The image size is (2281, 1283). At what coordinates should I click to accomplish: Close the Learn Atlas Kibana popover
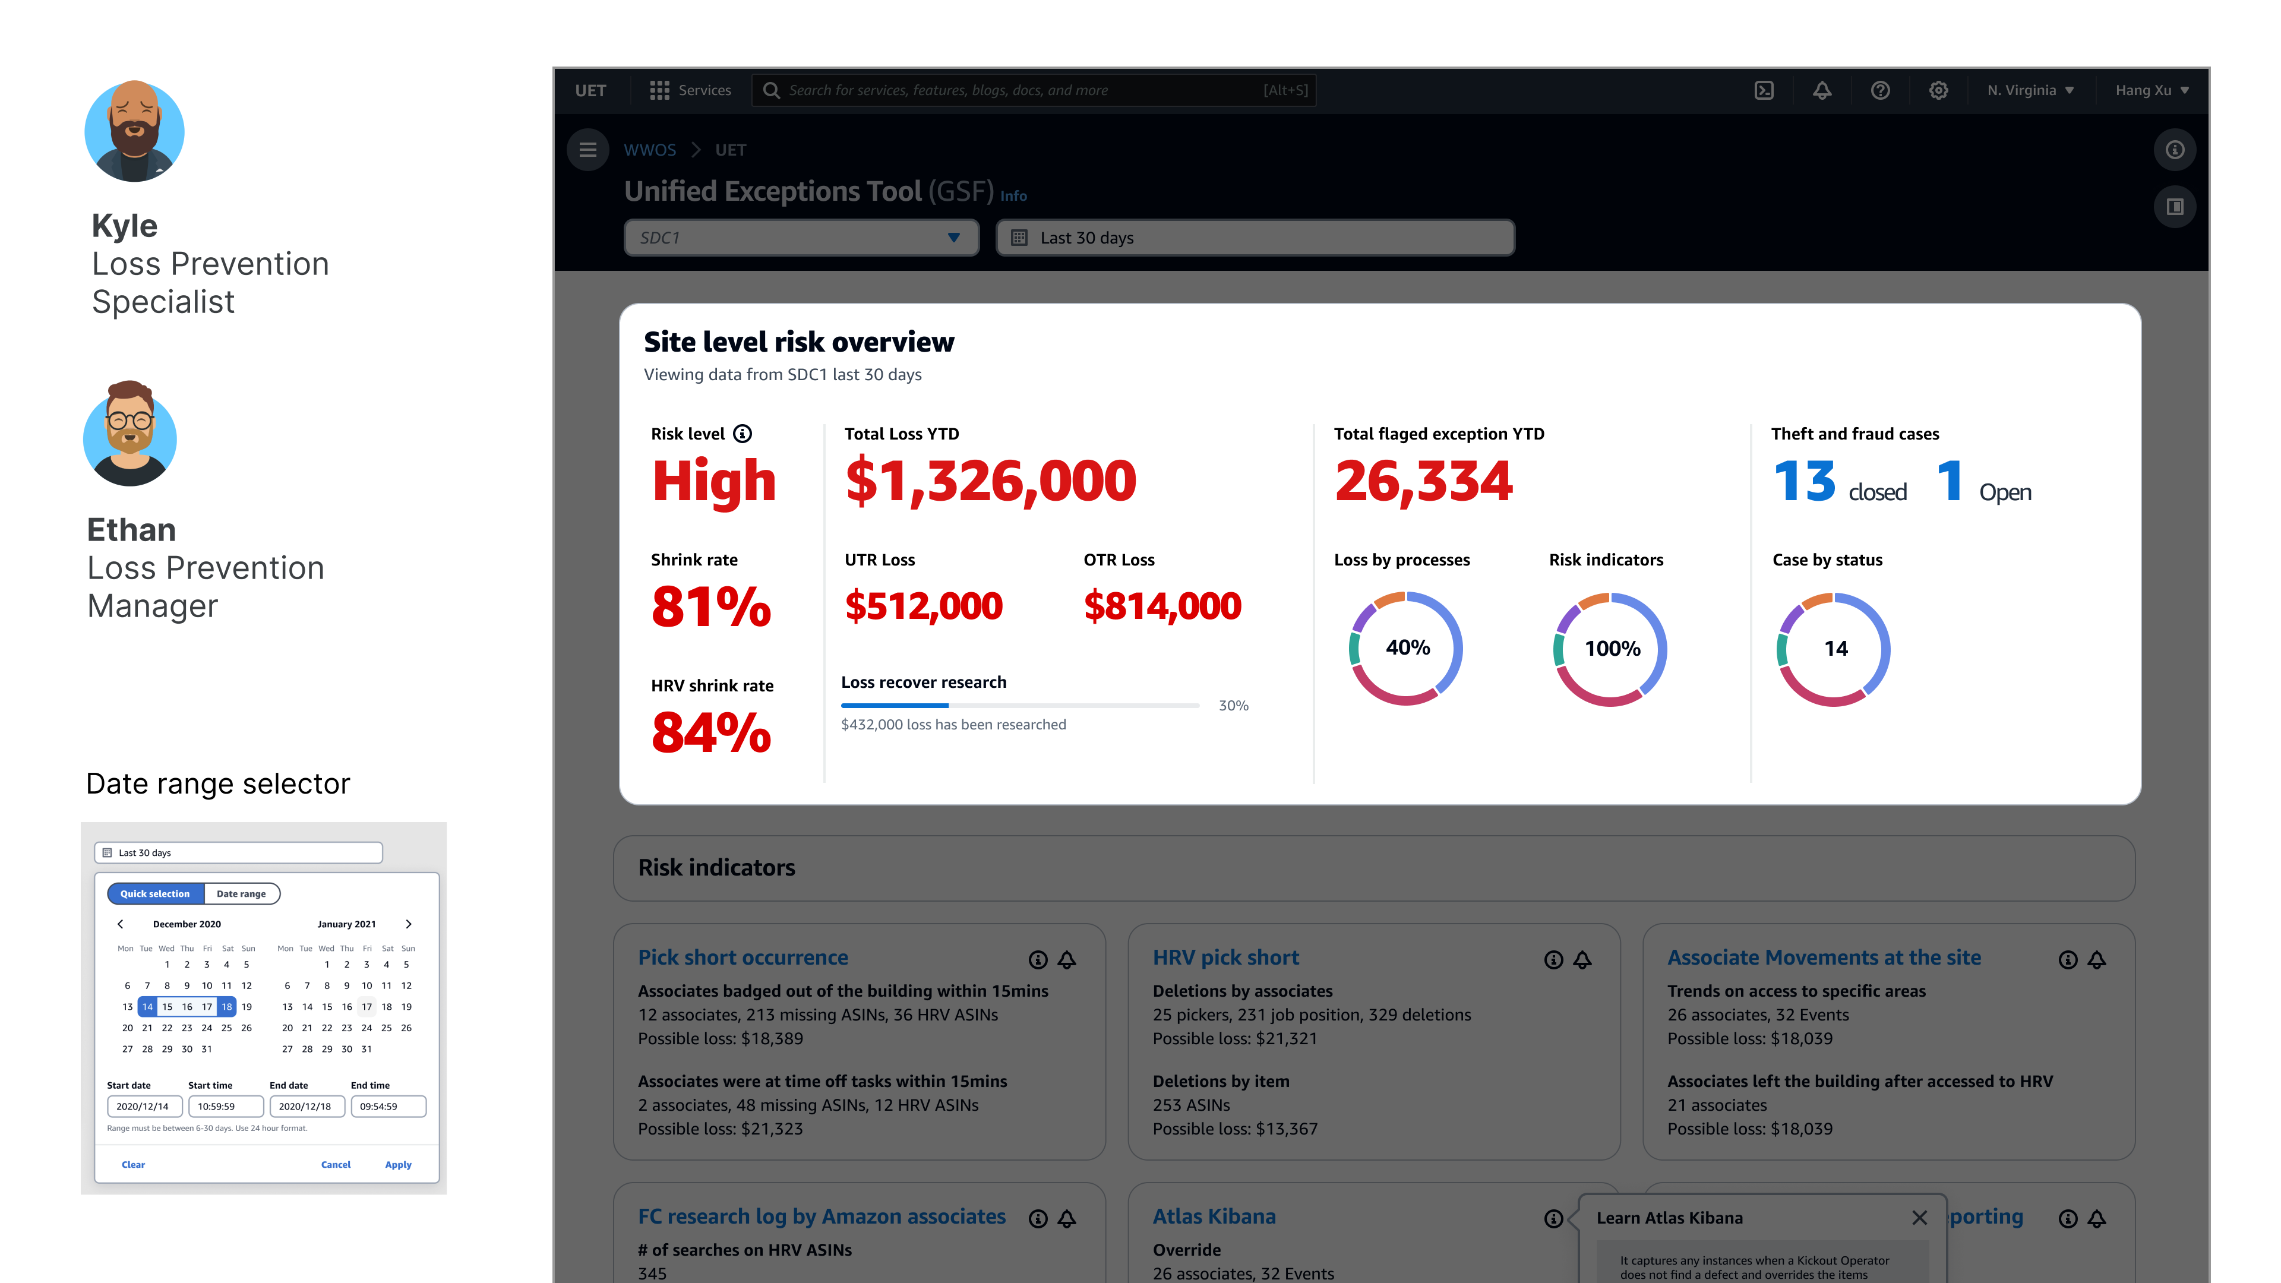[1919, 1218]
